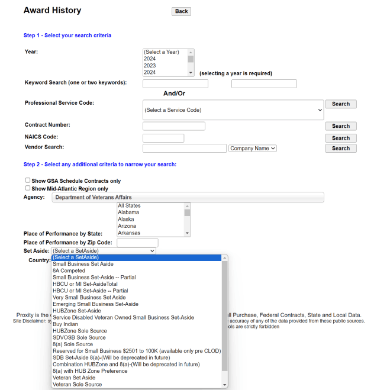Select 2023 in the Year list
390x390 pixels.
click(165, 66)
